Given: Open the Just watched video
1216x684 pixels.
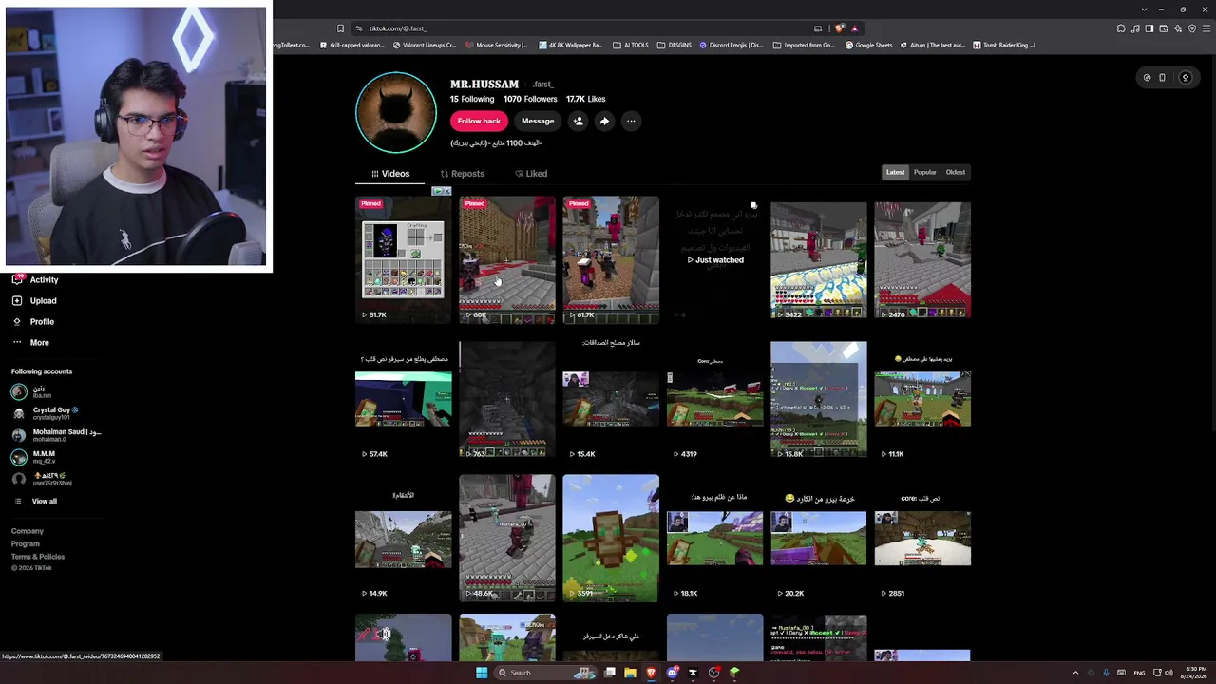Looking at the screenshot, I should (714, 259).
